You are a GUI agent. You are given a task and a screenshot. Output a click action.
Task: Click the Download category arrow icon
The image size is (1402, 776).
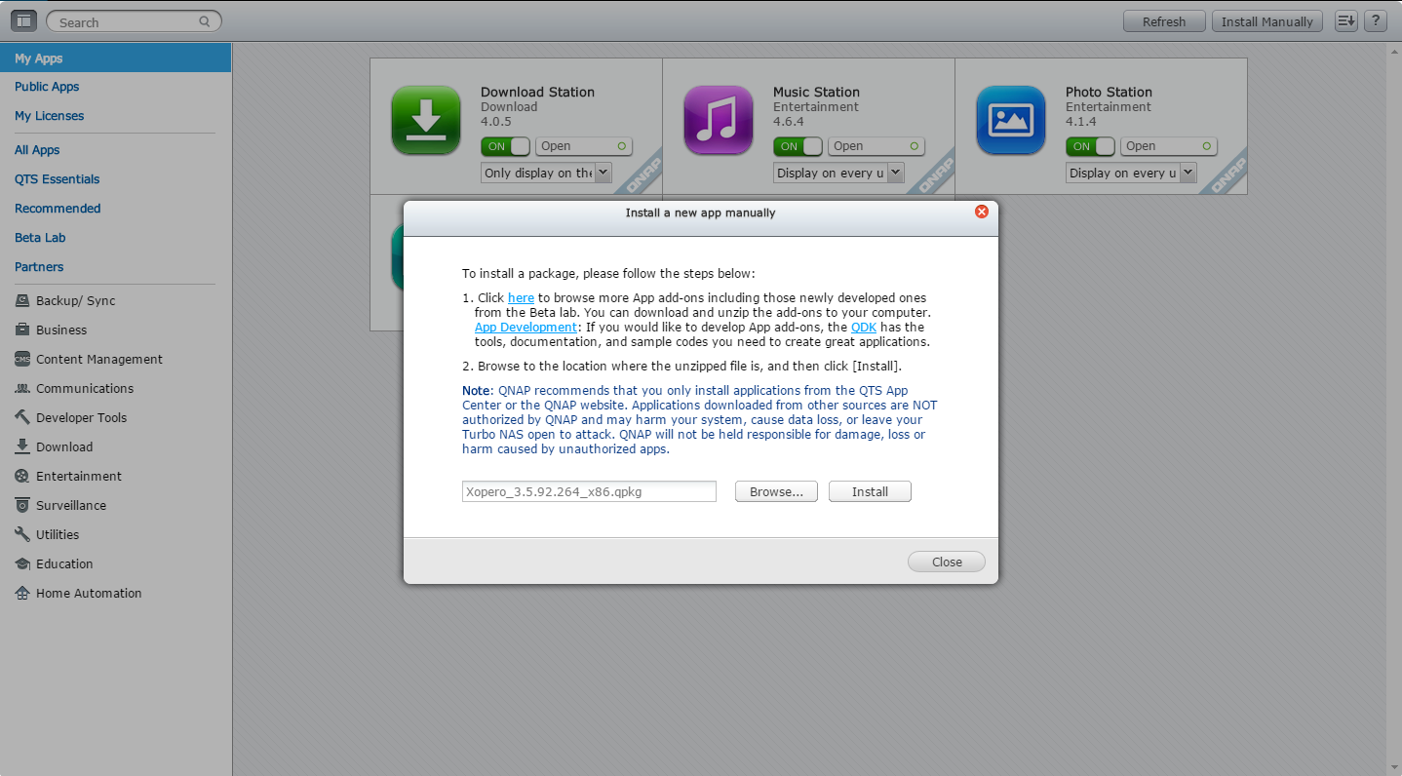coord(21,446)
